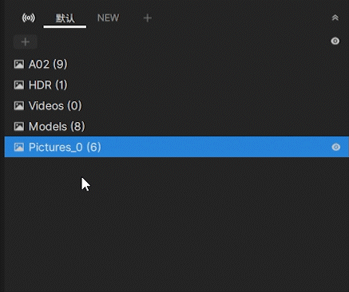Select the Pictures_0 (6) label
Viewport: 349px width, 292px height.
pyautogui.click(x=65, y=147)
